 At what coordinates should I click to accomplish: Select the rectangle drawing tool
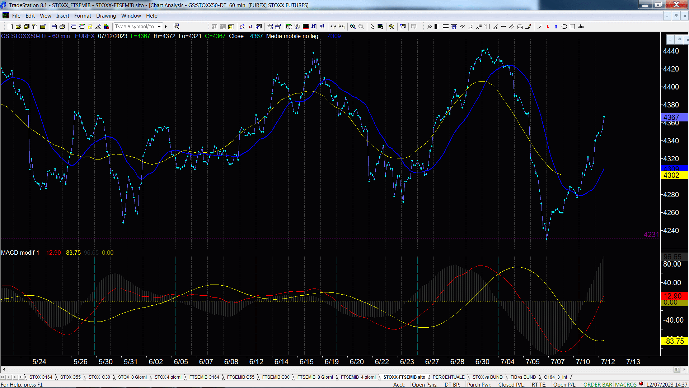coord(572,26)
